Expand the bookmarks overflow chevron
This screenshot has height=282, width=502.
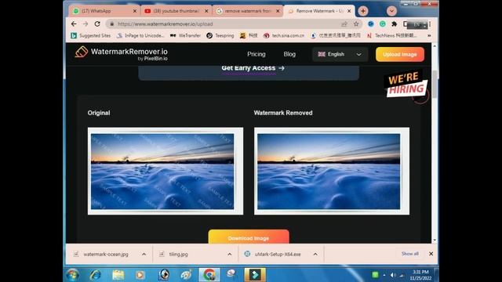click(x=429, y=35)
